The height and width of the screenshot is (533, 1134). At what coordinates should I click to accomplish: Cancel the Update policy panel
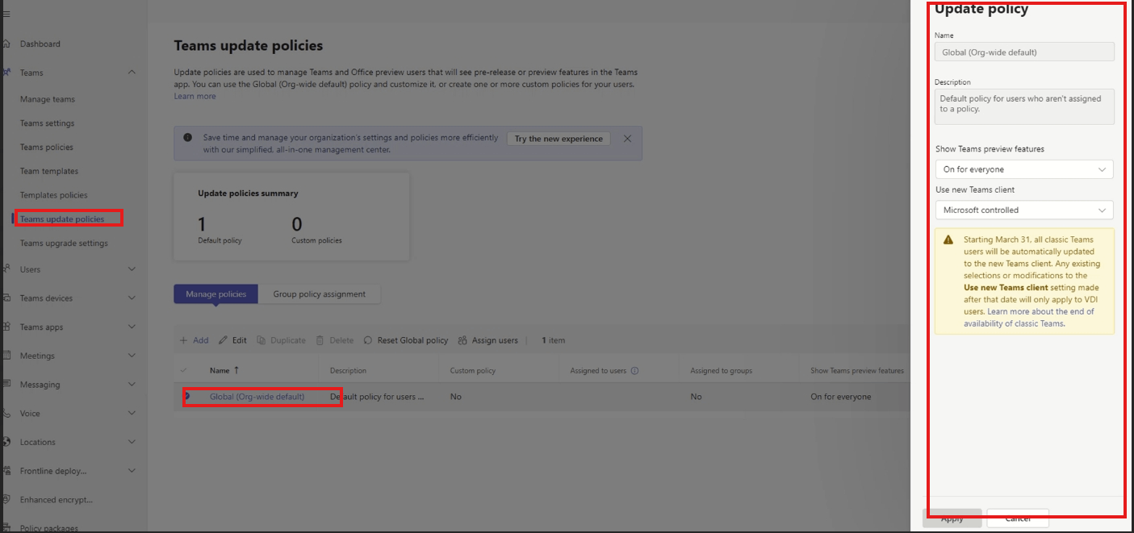(x=1018, y=518)
